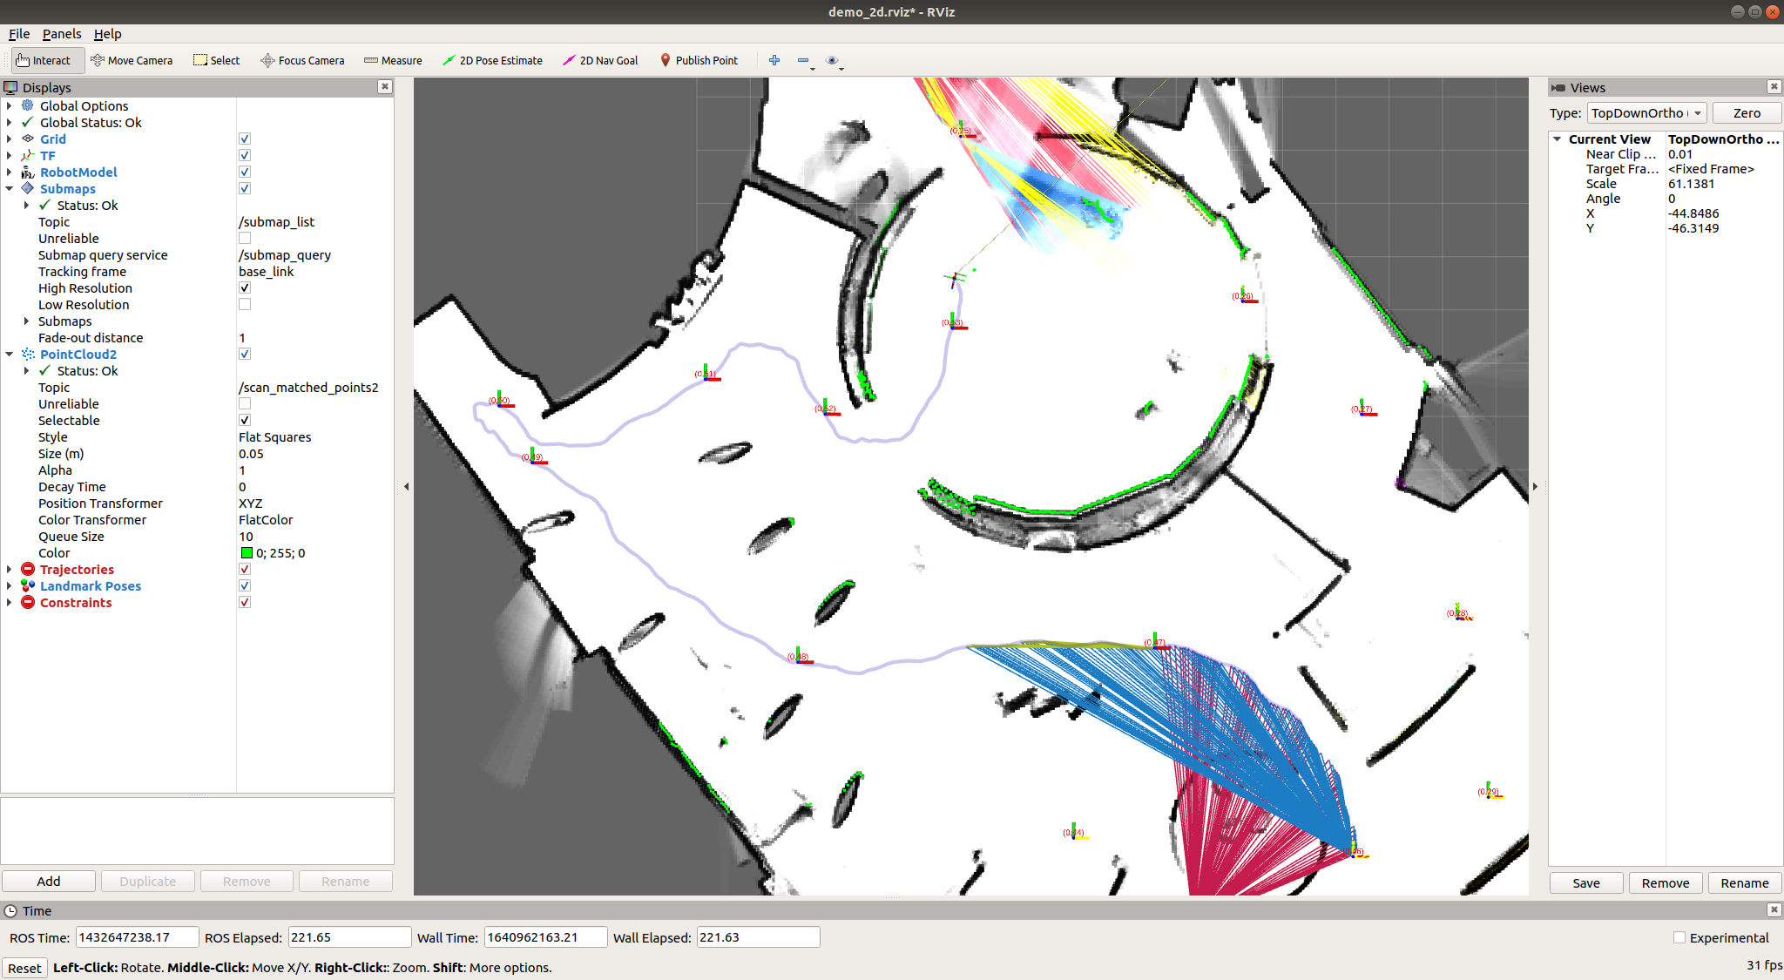This screenshot has height=980, width=1784.
Task: Choose the 2D Pose Estimate tool
Action: [x=493, y=60]
